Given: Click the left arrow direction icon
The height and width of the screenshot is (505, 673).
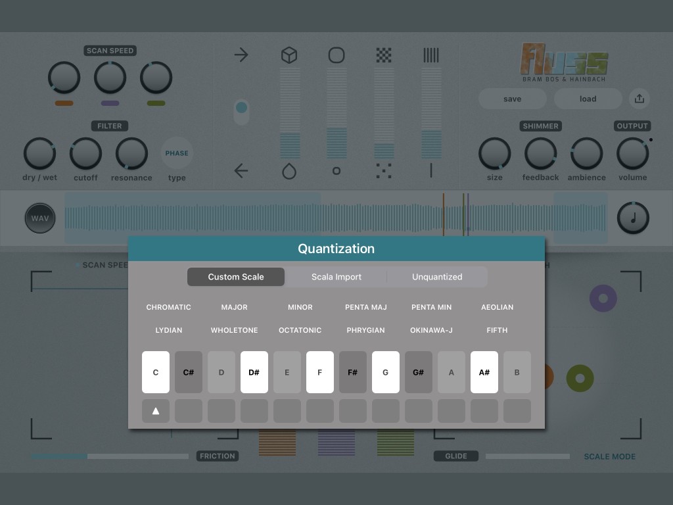Looking at the screenshot, I should point(241,171).
